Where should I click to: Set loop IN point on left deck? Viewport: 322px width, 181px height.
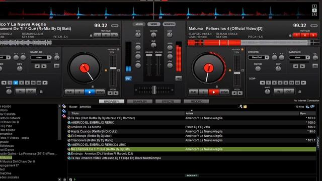pos(20,92)
